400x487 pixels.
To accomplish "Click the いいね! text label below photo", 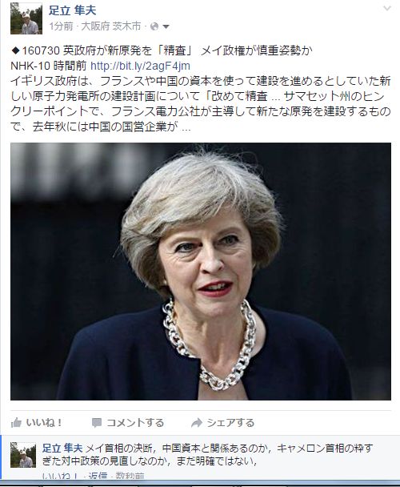I will (44, 423).
